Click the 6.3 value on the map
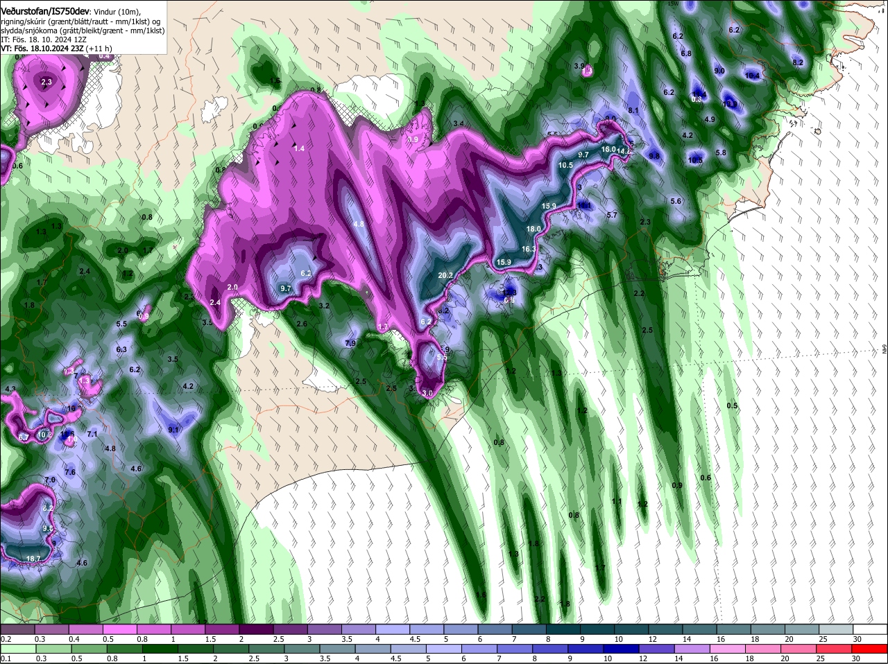 (x=121, y=349)
